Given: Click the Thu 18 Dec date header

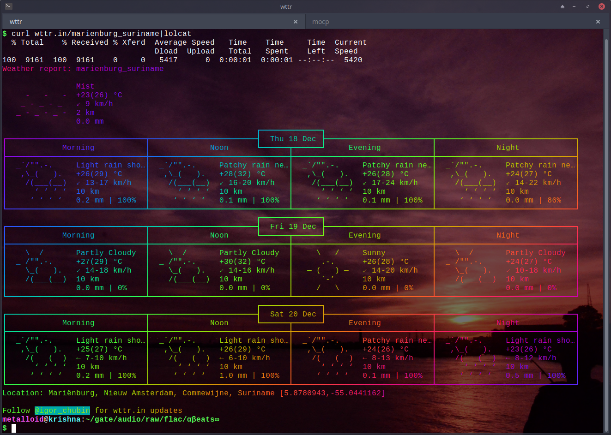Looking at the screenshot, I should pos(293,139).
